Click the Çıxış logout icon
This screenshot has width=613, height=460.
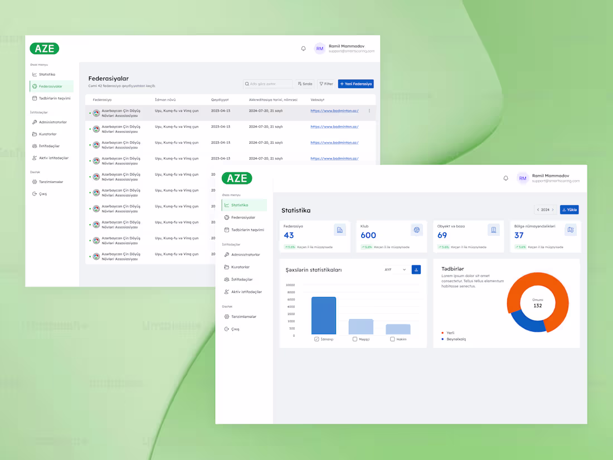point(226,328)
